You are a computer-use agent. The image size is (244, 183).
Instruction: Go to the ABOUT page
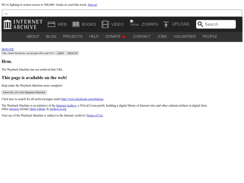click(x=33, y=37)
